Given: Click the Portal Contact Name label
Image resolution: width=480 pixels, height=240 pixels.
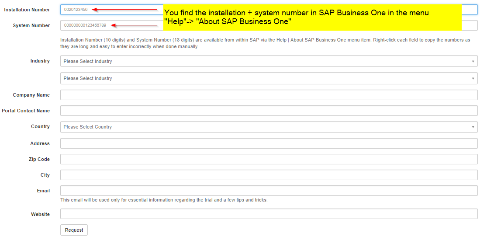Looking at the screenshot, I should pyautogui.click(x=26, y=111).
